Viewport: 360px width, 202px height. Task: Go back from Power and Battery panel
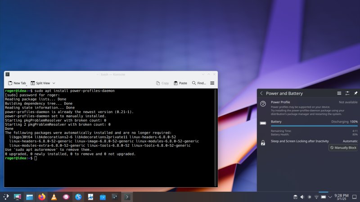(261, 93)
